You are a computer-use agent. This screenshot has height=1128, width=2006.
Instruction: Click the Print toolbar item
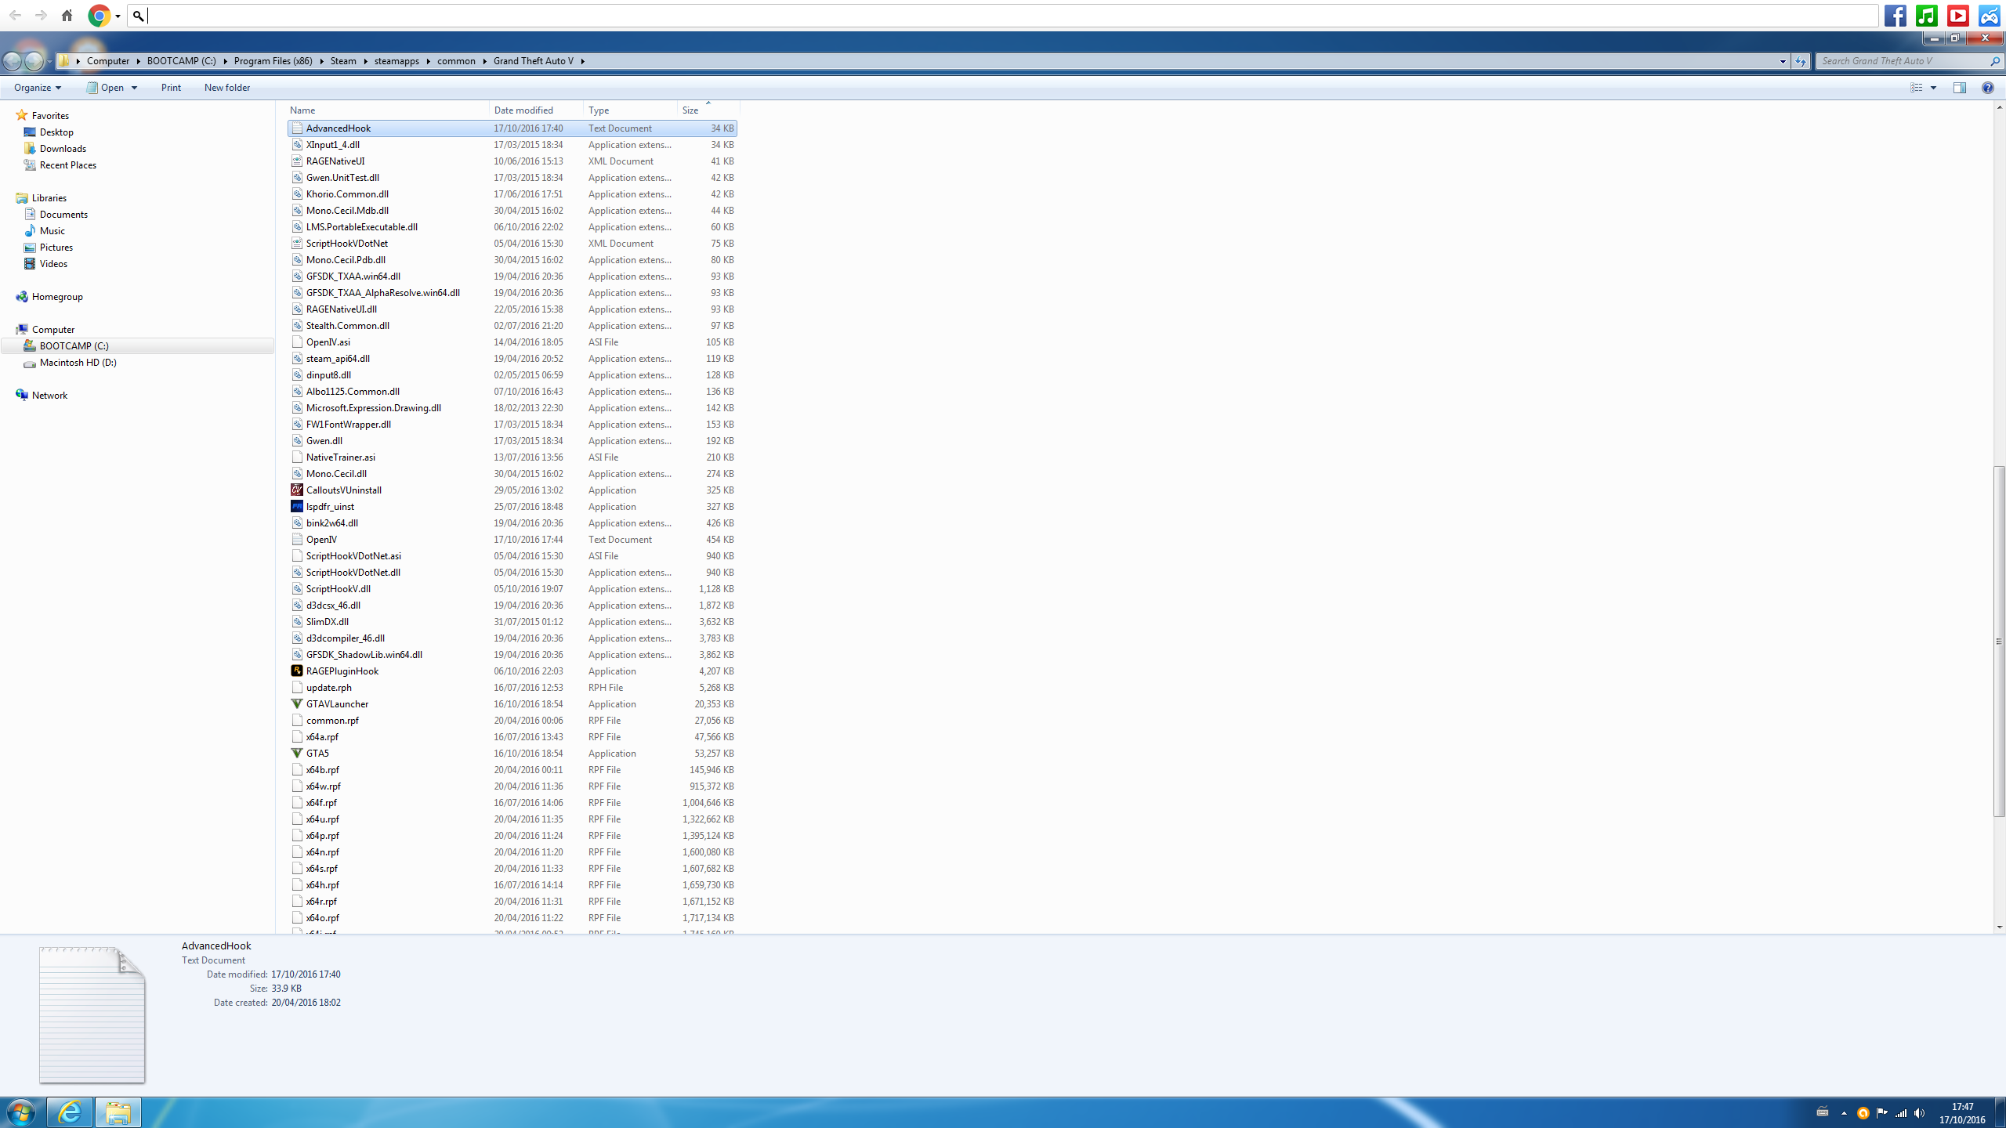coord(171,88)
